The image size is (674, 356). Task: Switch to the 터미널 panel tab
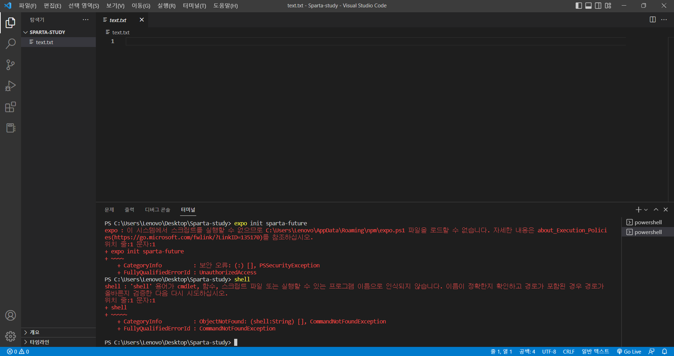click(x=188, y=210)
